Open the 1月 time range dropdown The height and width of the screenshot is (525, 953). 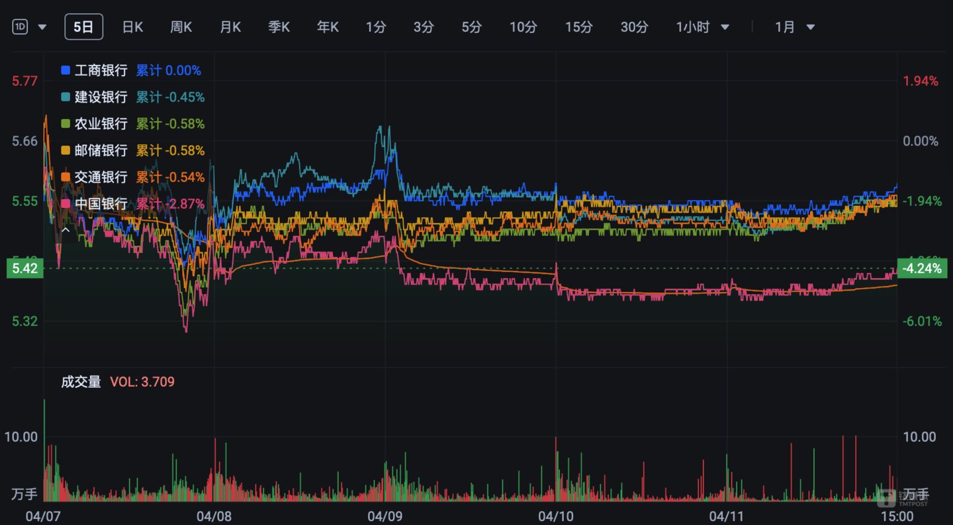point(812,27)
